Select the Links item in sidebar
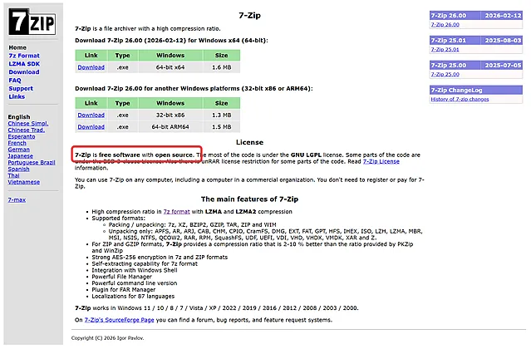 tap(17, 96)
